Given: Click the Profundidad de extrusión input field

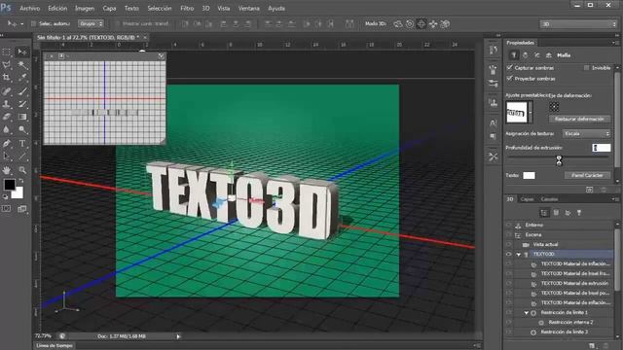Looking at the screenshot, I should [602, 148].
